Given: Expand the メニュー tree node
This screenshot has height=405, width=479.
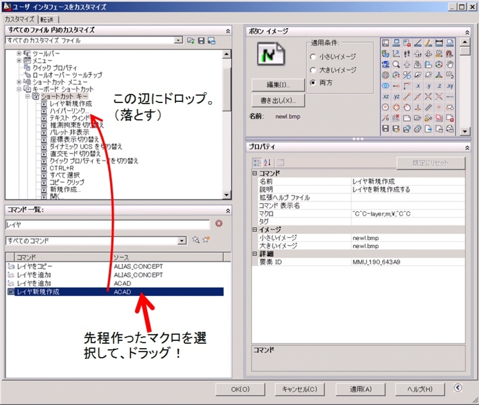Looking at the screenshot, I should click(x=19, y=61).
